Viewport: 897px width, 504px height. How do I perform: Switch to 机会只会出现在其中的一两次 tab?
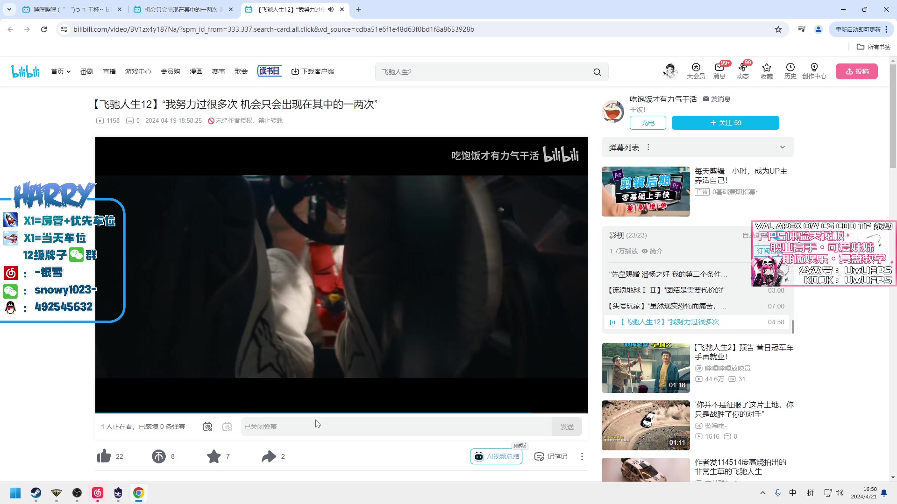coord(183,9)
